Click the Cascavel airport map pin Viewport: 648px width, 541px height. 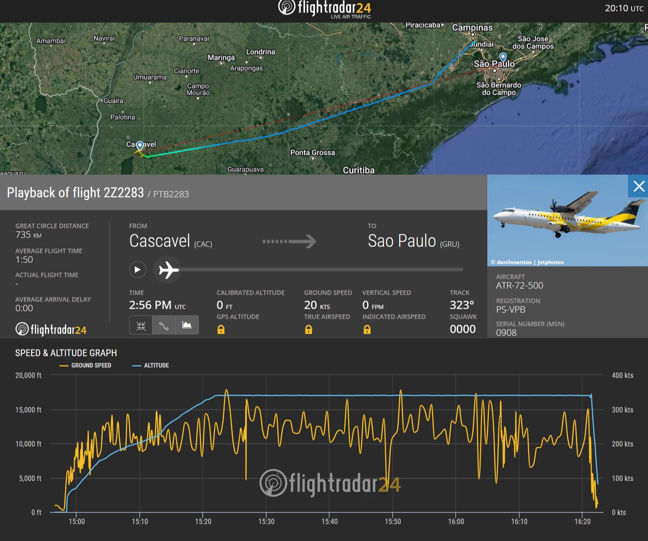pos(140,146)
